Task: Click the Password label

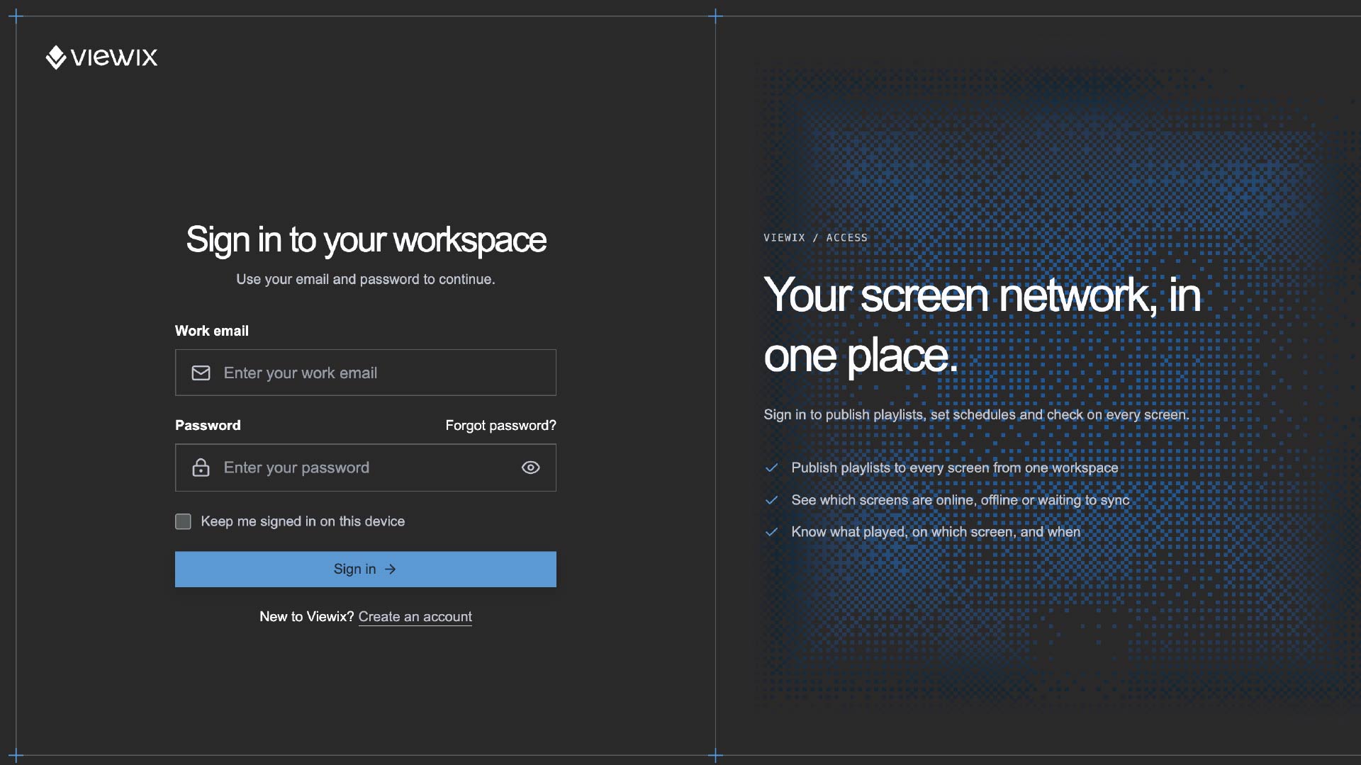Action: click(208, 425)
